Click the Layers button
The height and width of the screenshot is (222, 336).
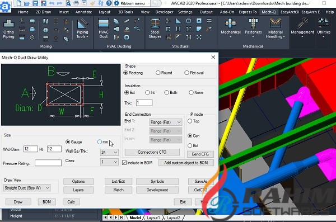(78, 190)
